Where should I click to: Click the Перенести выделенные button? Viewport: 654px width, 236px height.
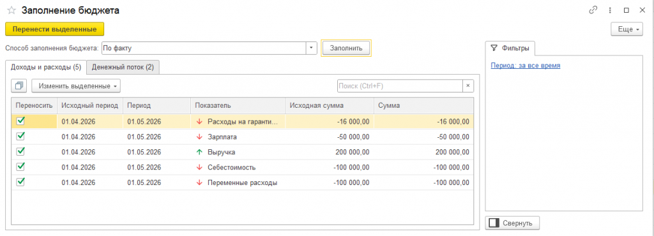pos(55,29)
